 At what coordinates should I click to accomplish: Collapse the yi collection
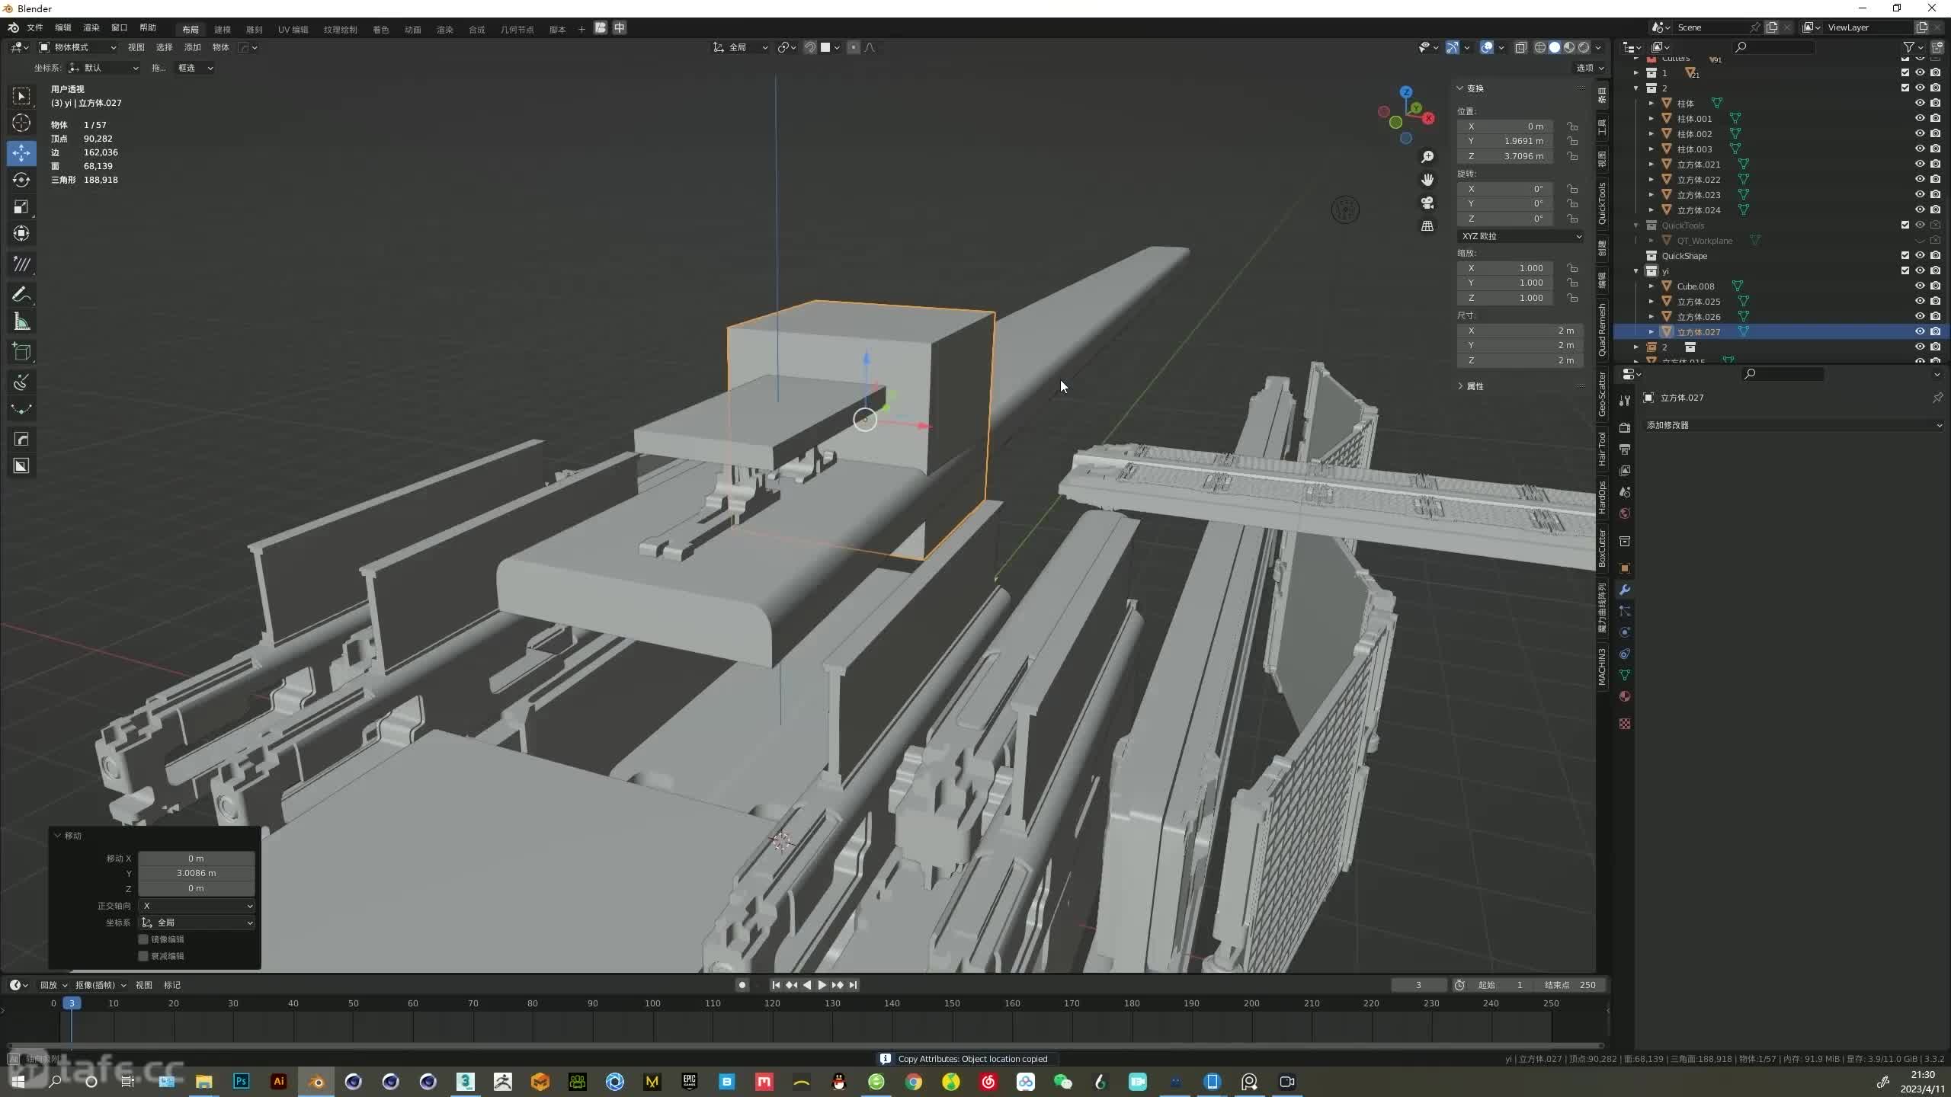[1636, 271]
